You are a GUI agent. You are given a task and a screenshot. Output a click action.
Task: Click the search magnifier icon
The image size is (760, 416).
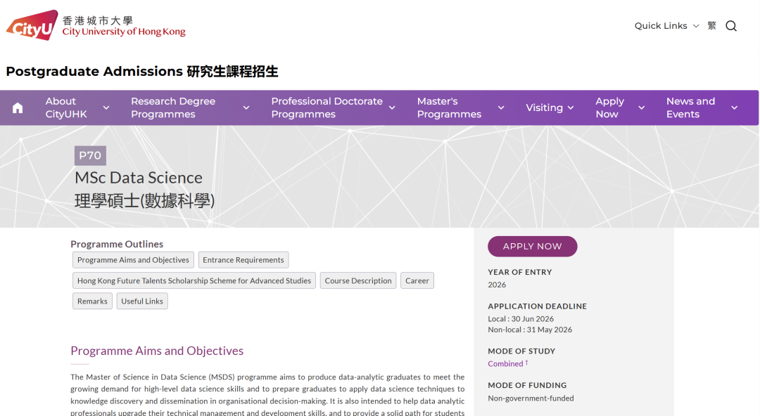[x=731, y=26]
